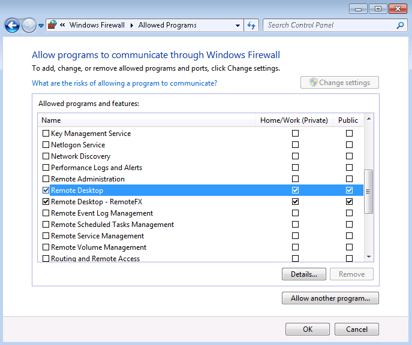
Task: Enable Remote Volume Management checkbox
Action: tap(46, 247)
